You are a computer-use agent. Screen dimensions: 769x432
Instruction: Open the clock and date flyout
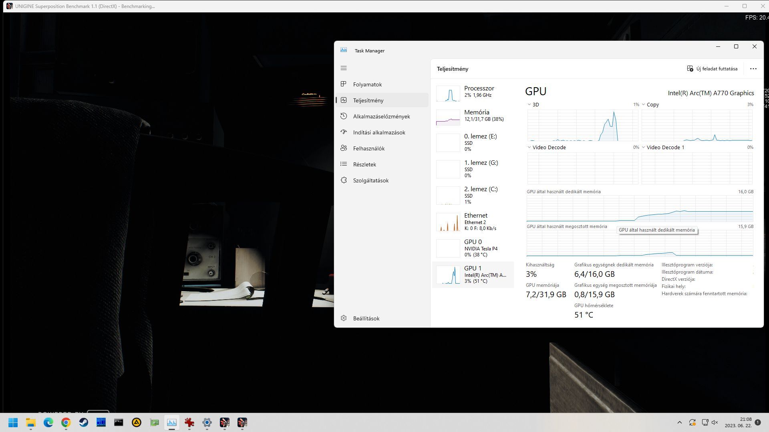(x=738, y=422)
